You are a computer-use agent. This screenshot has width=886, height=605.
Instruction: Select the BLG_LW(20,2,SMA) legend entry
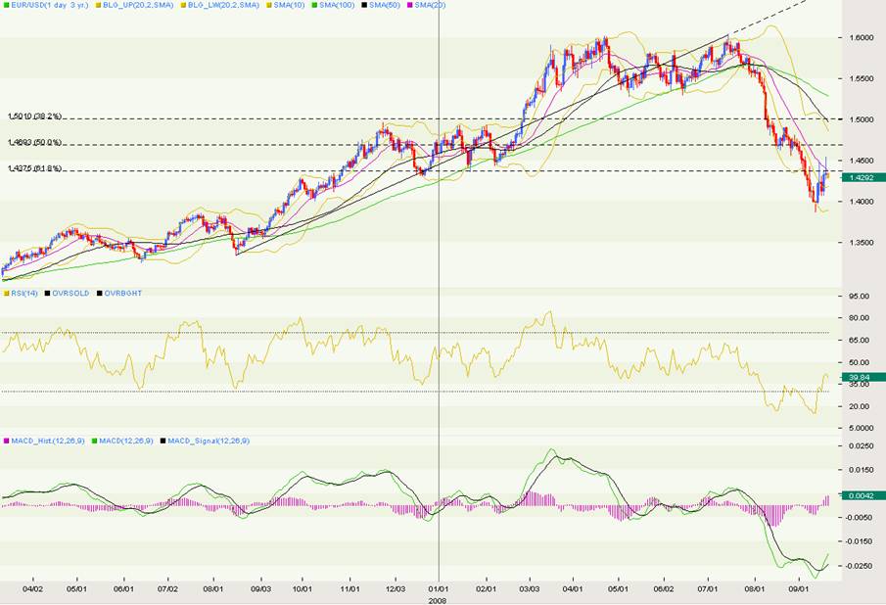pos(212,6)
